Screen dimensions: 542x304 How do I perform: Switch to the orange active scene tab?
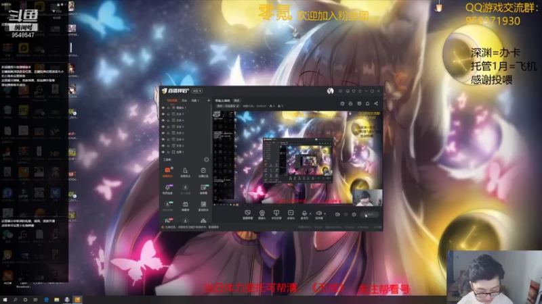tap(173, 100)
